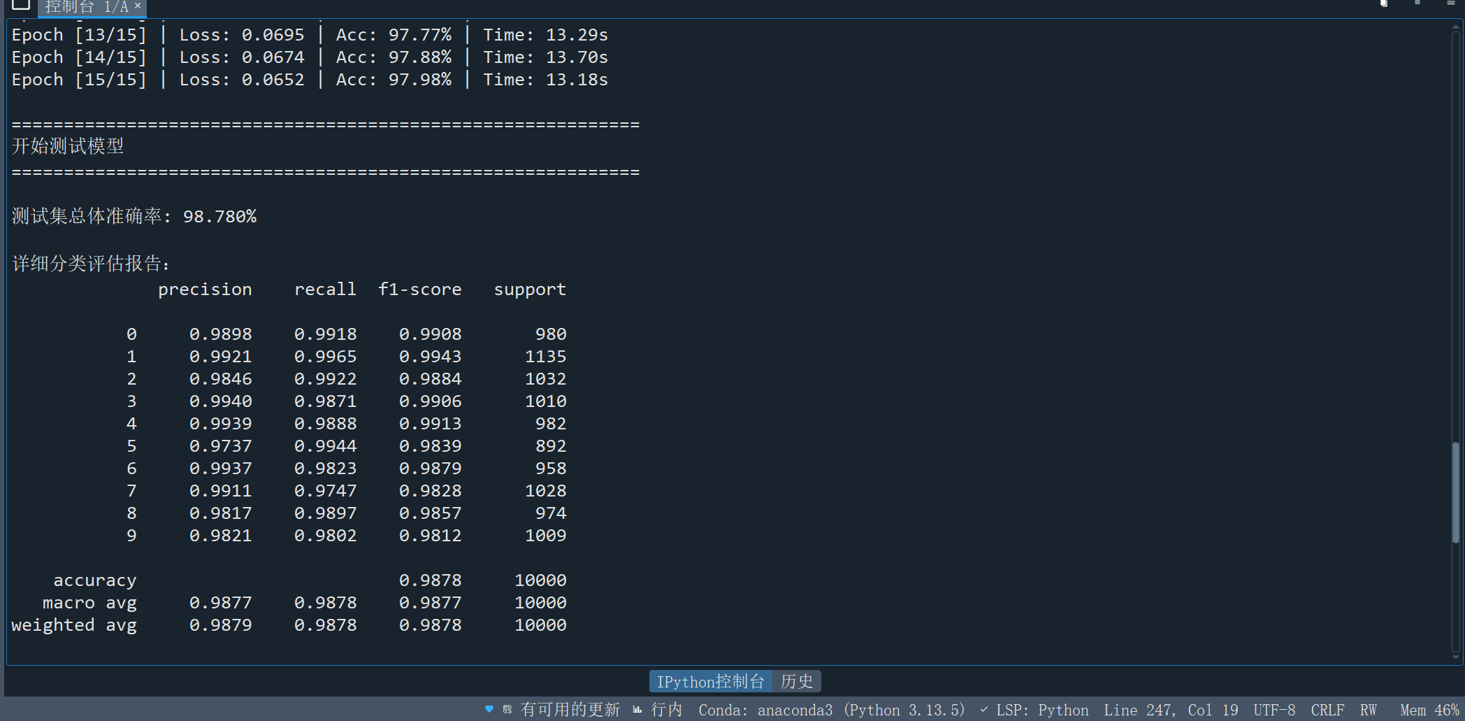This screenshot has width=1465, height=721.
Task: Click Acc: 97.77% in the Epoch 13 line
Action: [394, 35]
